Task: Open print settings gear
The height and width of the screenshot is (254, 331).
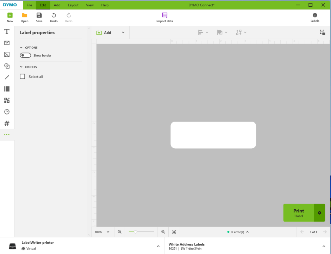Action: pos(319,213)
